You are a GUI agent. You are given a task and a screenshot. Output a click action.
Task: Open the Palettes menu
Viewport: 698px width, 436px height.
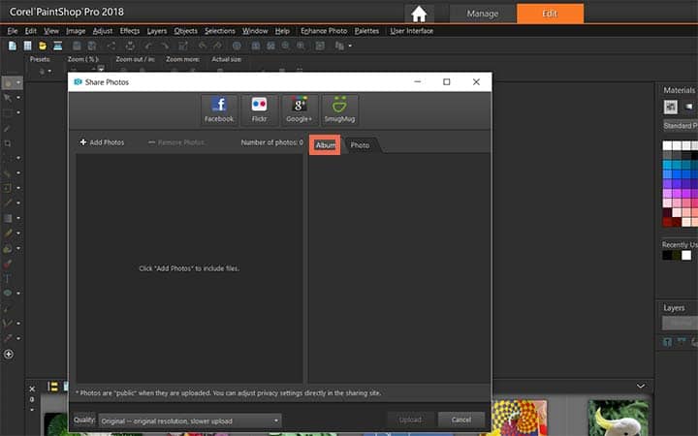pyautogui.click(x=366, y=31)
